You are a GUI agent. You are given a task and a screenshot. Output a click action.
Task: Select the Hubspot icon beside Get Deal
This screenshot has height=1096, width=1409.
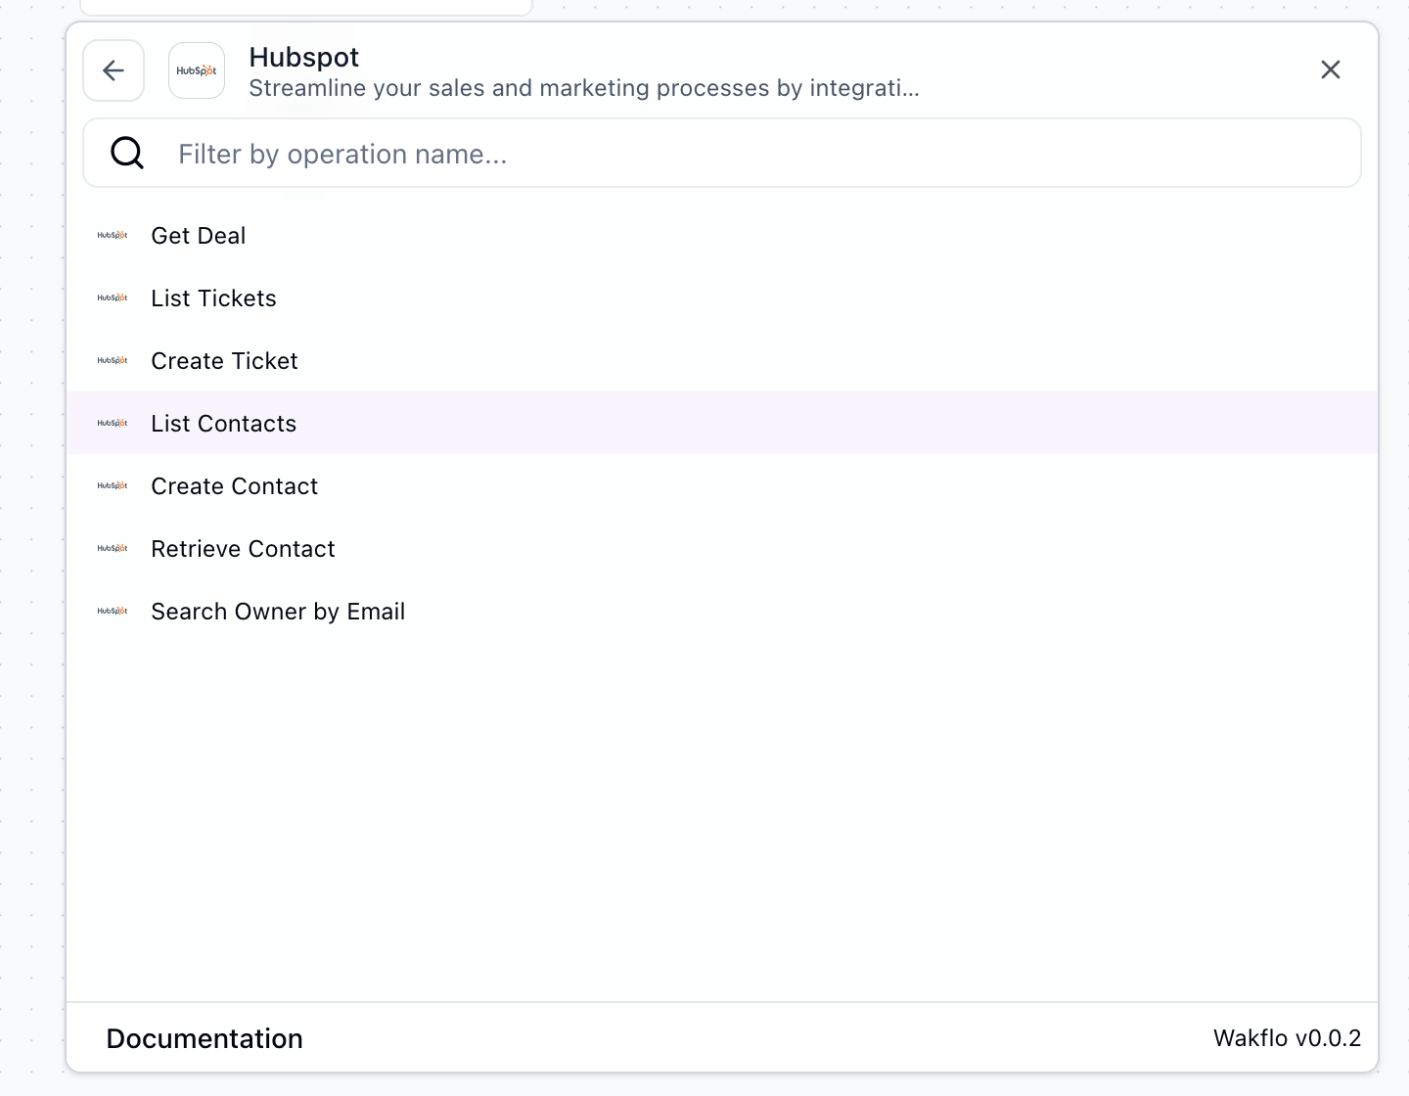pyautogui.click(x=113, y=235)
